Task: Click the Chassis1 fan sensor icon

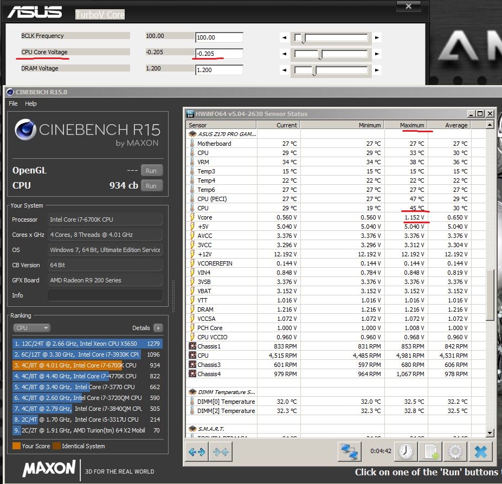Action: pos(192,346)
